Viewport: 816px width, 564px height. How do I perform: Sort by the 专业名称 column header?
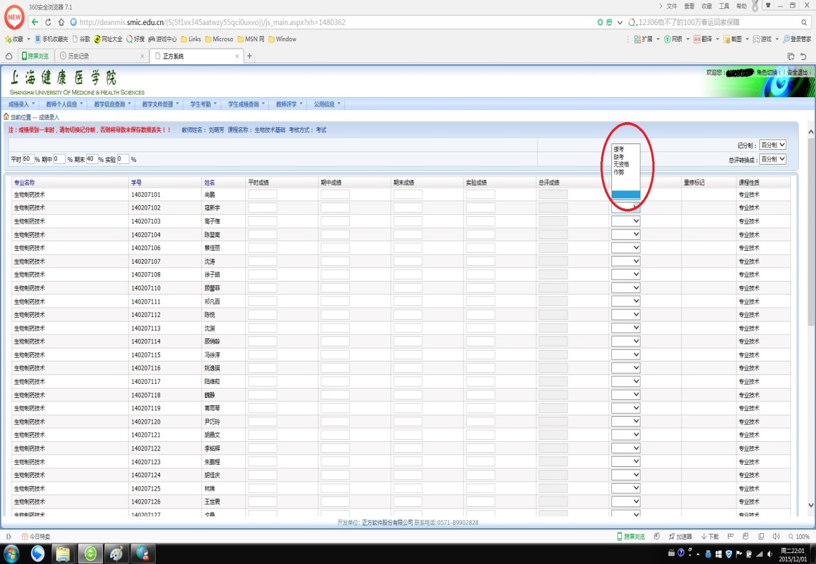click(24, 183)
